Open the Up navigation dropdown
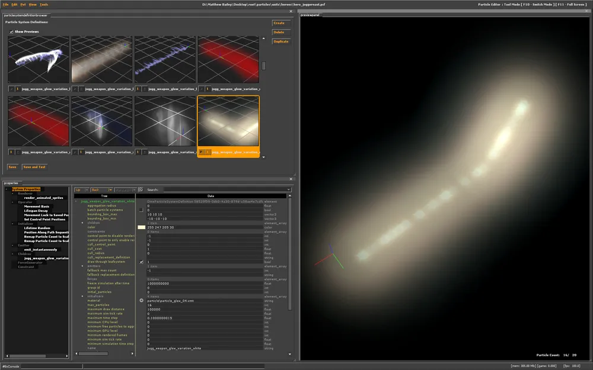 point(87,190)
